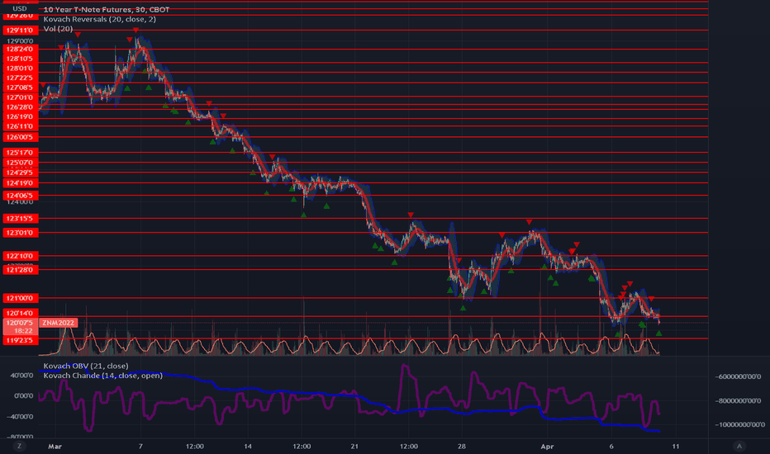Image resolution: width=770 pixels, height=454 pixels.
Task: Click the 40'00'0 oscillator scale value
Action: click(x=21, y=376)
